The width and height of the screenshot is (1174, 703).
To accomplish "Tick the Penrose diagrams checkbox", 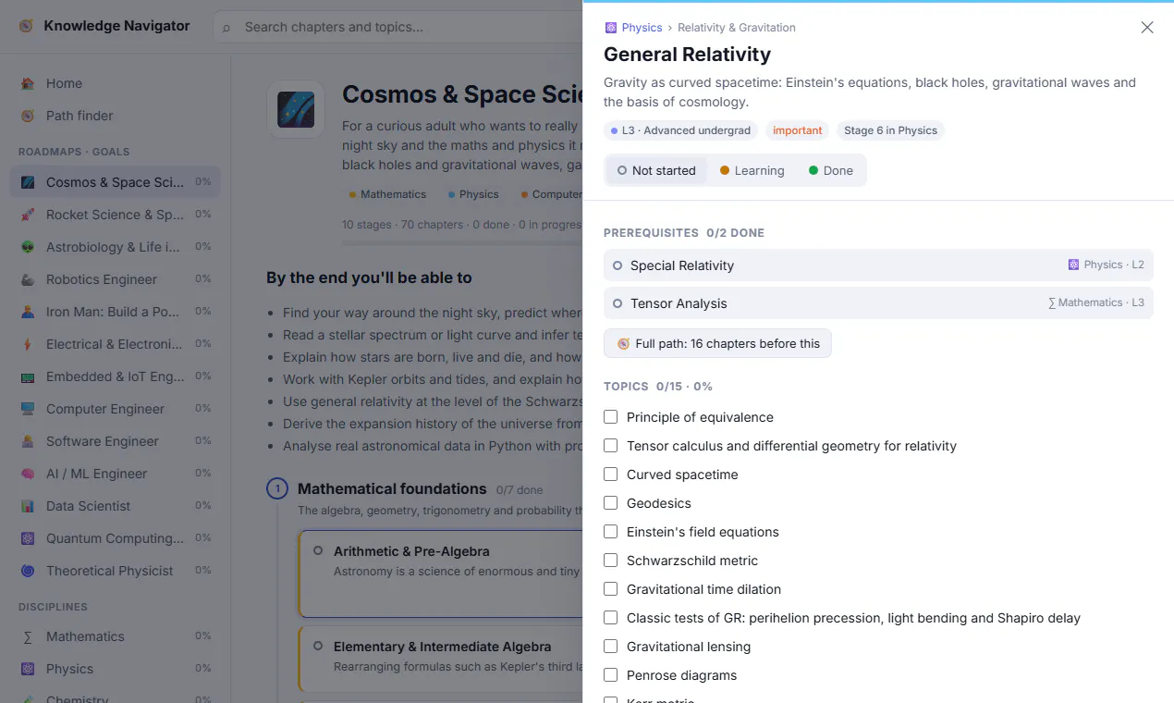I will coord(610,675).
